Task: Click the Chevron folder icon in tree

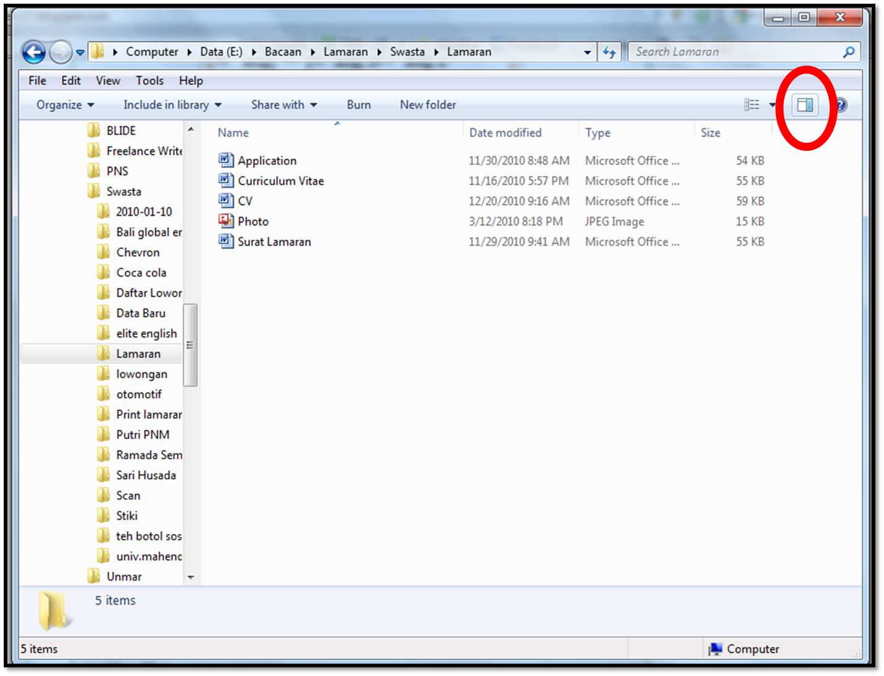Action: (x=104, y=252)
